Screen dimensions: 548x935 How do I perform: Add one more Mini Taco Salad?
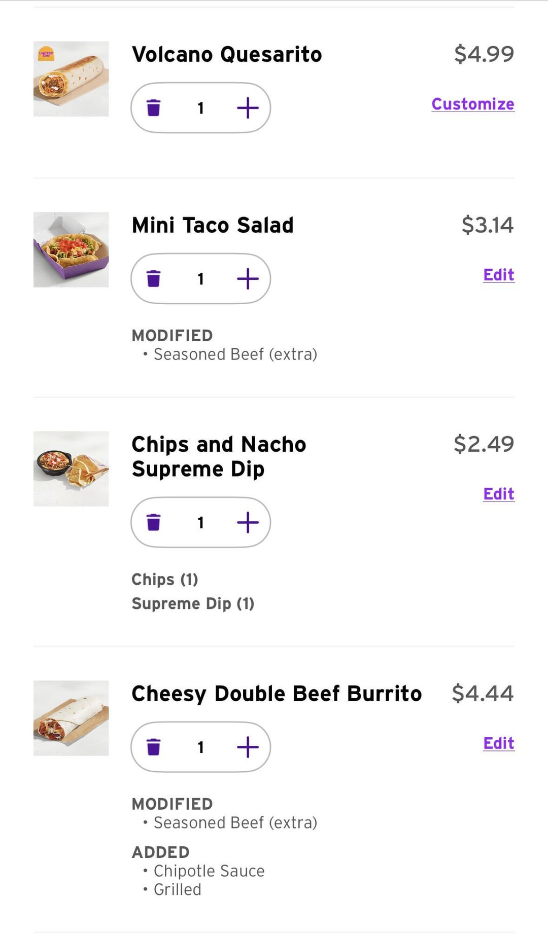coord(248,279)
